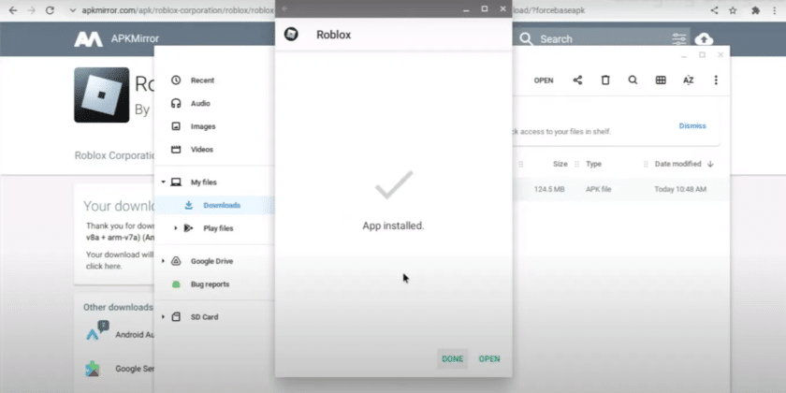This screenshot has height=393, width=786.
Task: Click the SD Card icon
Action: pos(176,317)
